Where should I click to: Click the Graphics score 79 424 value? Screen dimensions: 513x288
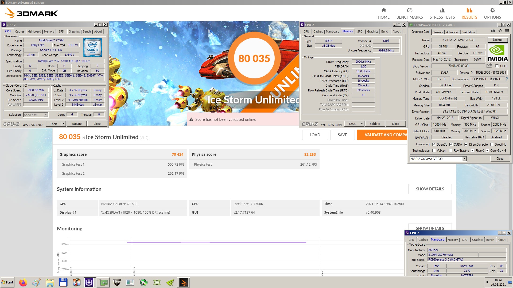click(x=177, y=154)
